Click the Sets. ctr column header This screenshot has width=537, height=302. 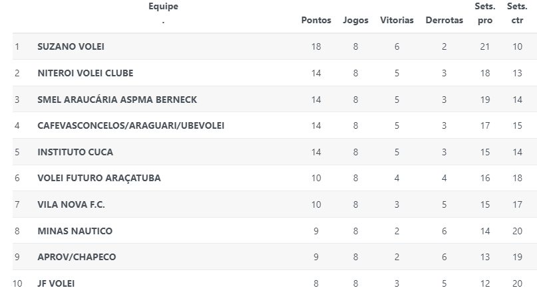coord(517,13)
